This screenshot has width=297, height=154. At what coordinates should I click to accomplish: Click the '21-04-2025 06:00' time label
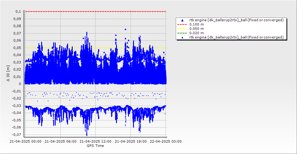[60, 141]
